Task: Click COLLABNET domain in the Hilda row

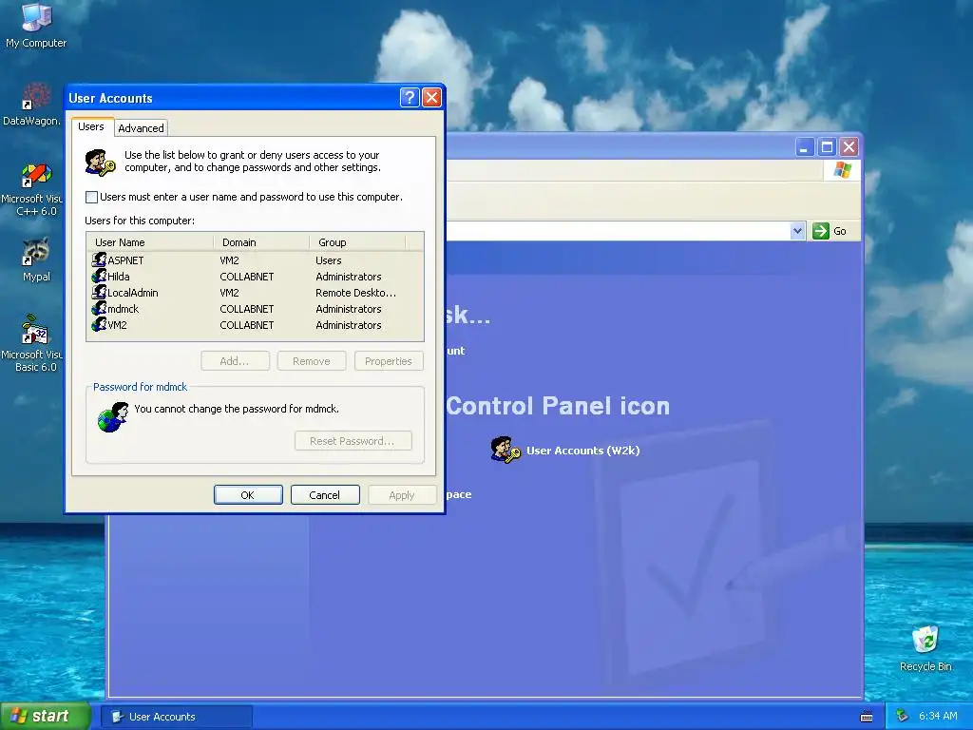Action: pyautogui.click(x=247, y=277)
